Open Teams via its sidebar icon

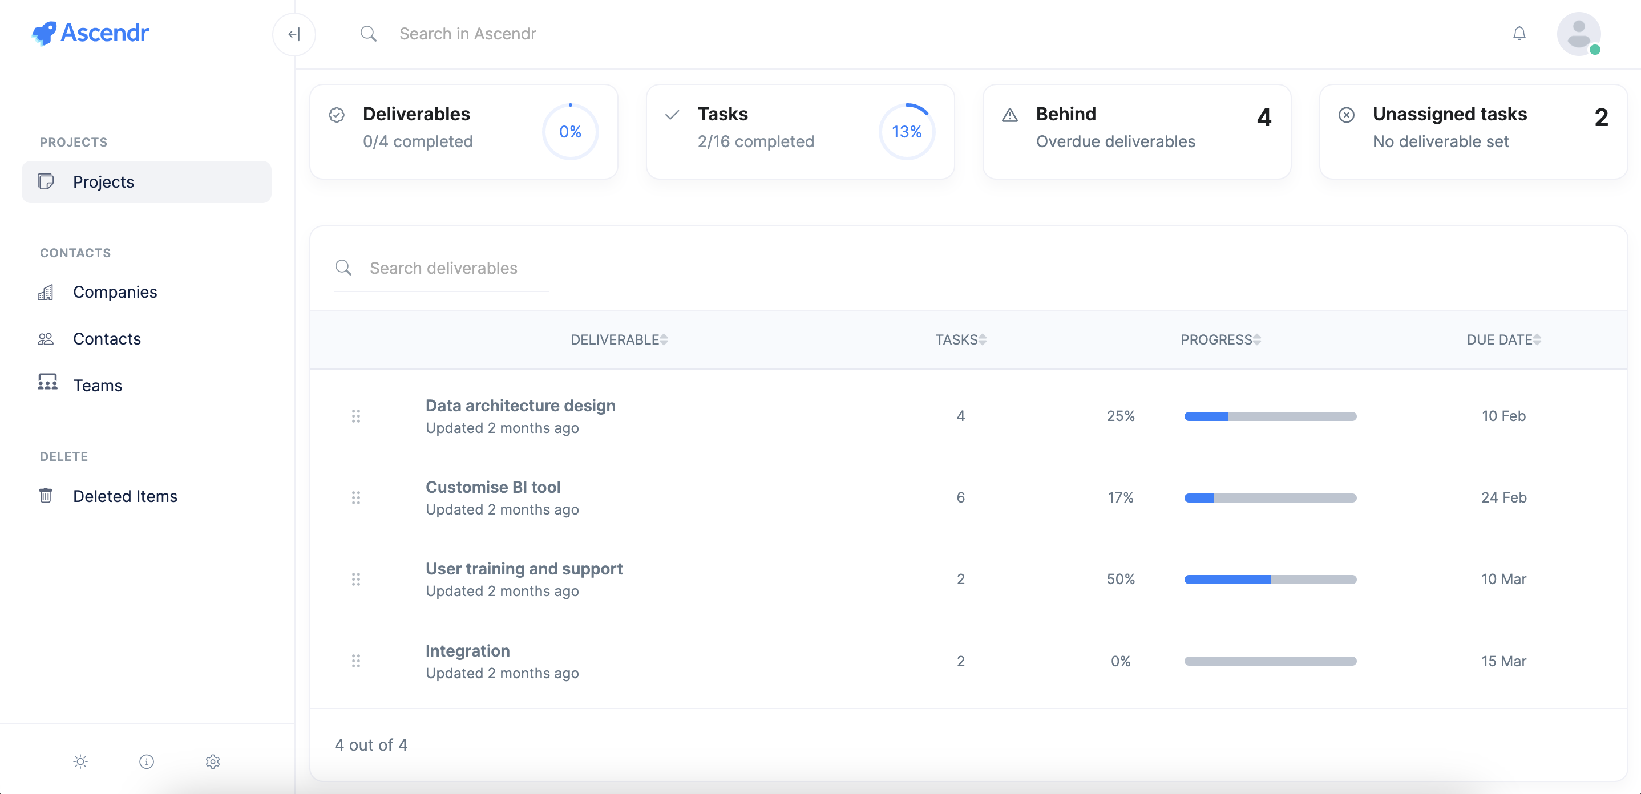click(x=47, y=384)
